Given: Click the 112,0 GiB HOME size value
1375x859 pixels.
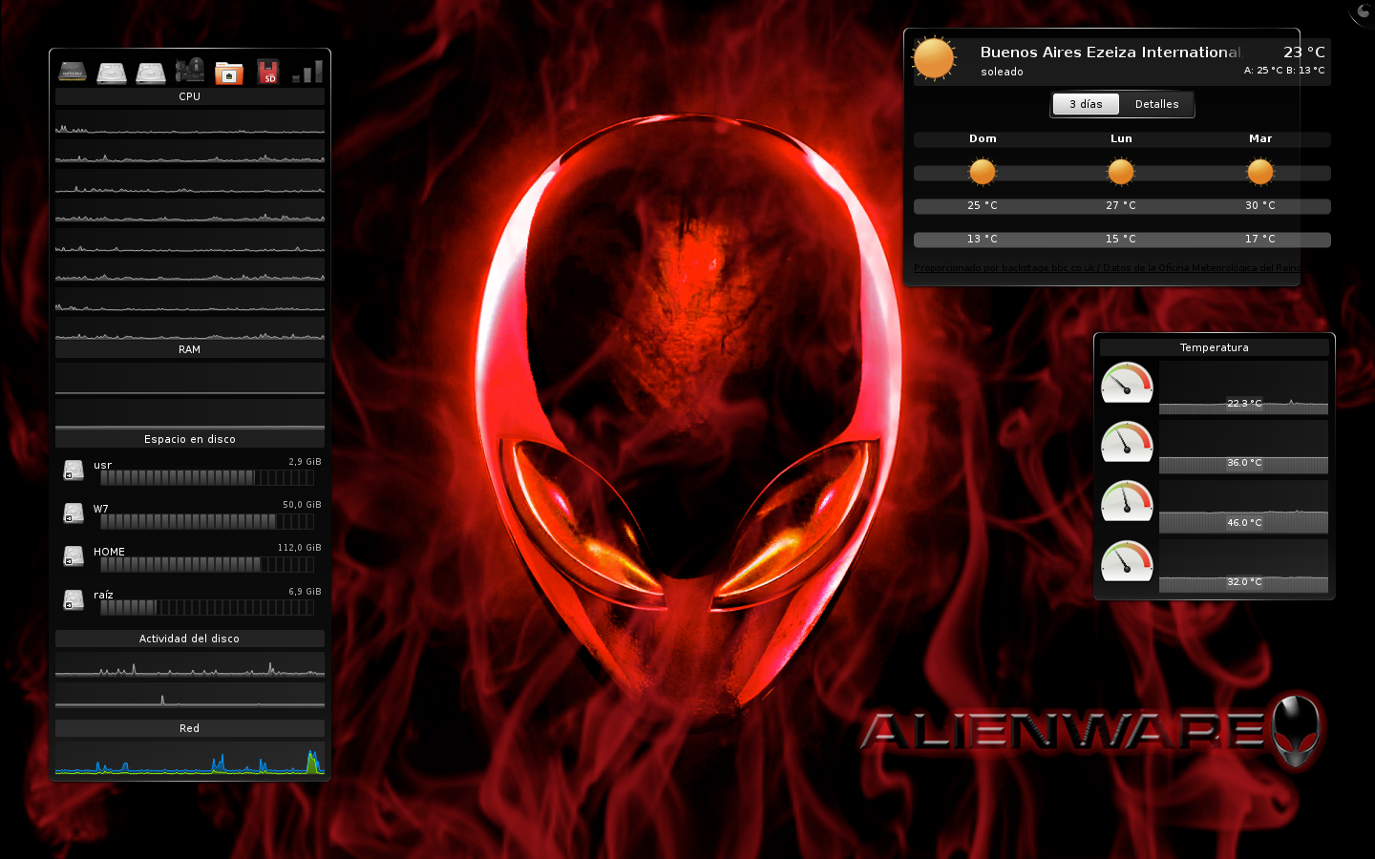Looking at the screenshot, I should (299, 548).
